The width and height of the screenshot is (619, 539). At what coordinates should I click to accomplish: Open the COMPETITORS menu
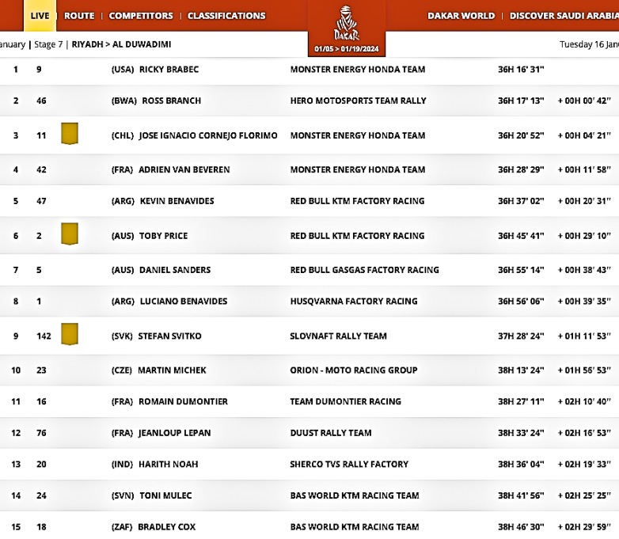[x=141, y=16]
